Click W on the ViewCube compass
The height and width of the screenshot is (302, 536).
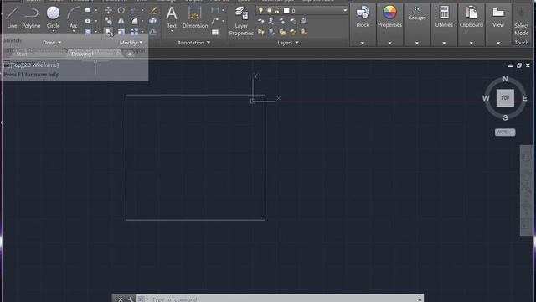pos(486,98)
